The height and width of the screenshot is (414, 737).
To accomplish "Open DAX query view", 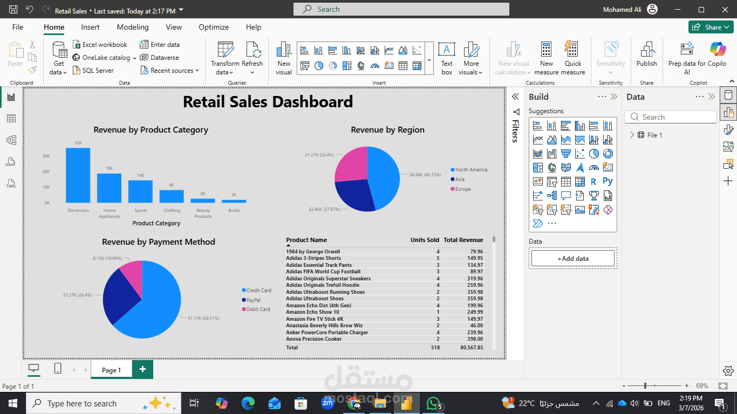I will (11, 162).
